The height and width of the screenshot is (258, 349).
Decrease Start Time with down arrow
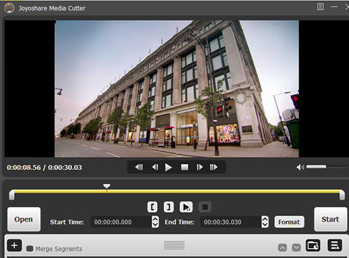(155, 225)
